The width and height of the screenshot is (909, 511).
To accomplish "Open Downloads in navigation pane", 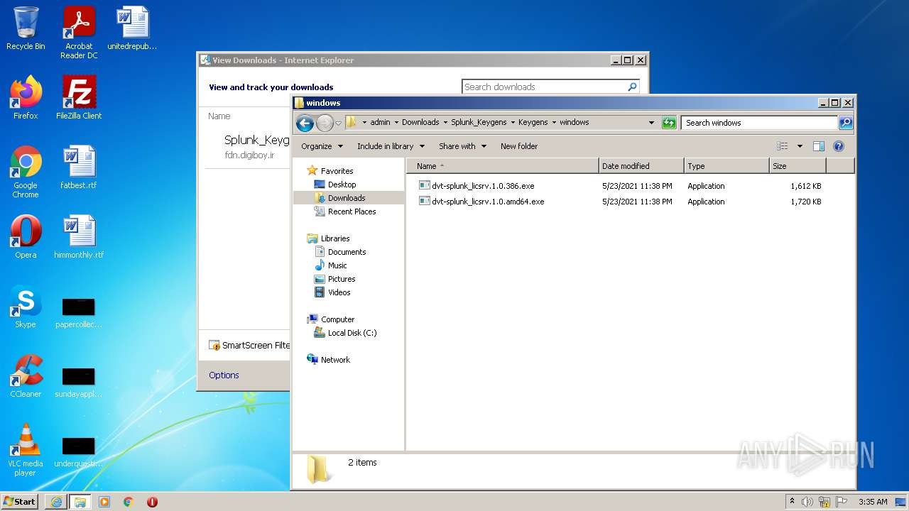I will [347, 198].
